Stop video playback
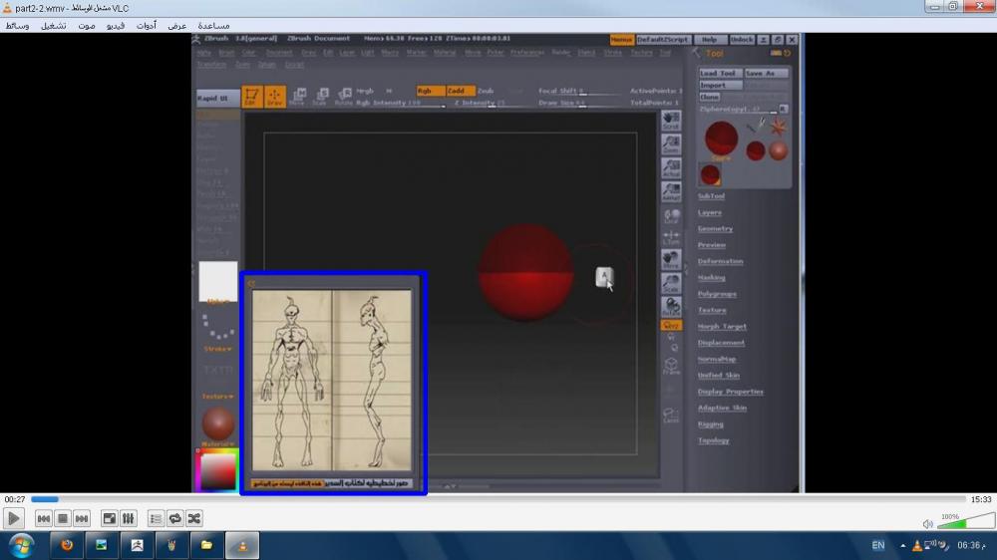997x560 pixels. pos(62,518)
